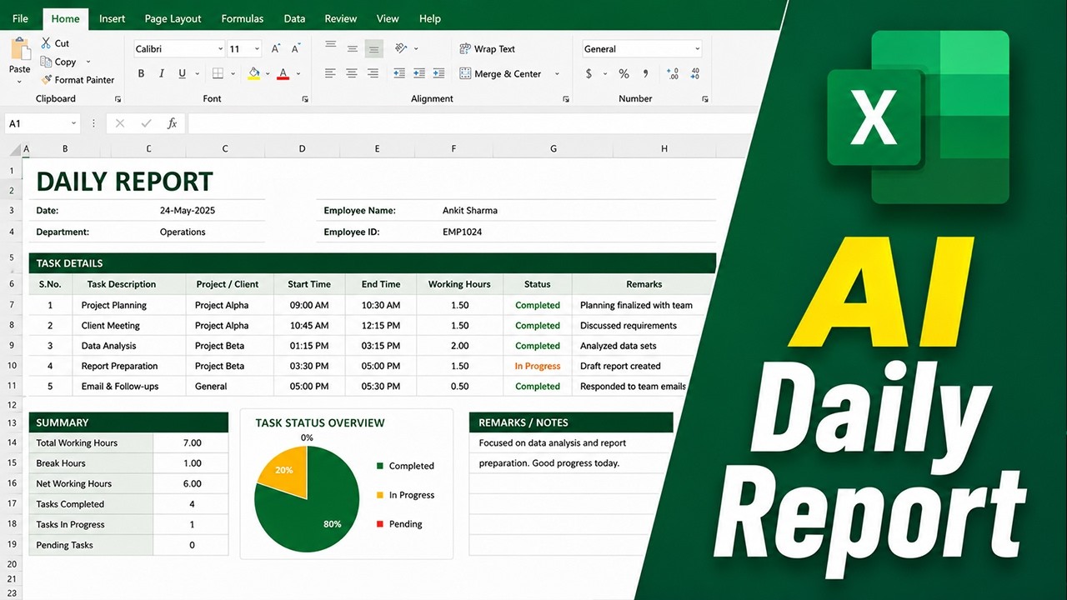The height and width of the screenshot is (600, 1067).
Task: Click in the formula bar input
Action: pyautogui.click(x=471, y=123)
